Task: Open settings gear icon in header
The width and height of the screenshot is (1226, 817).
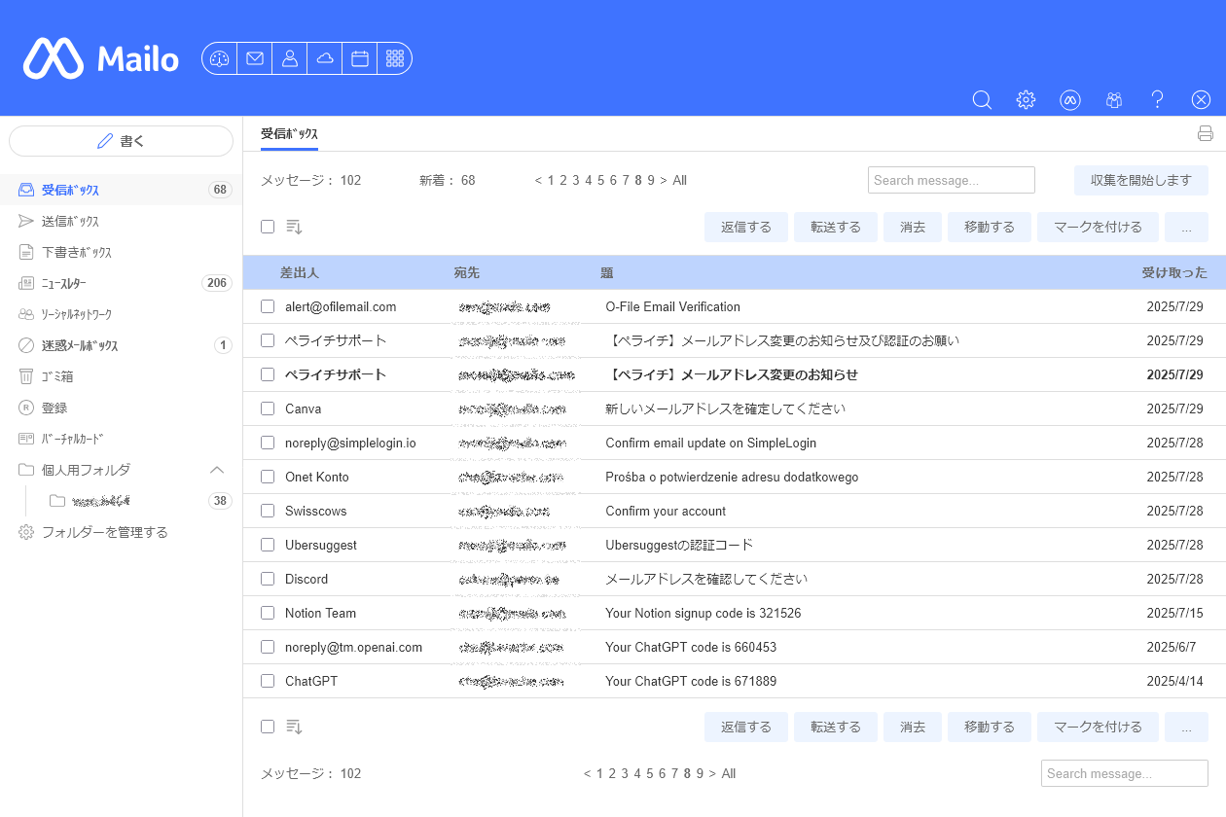Action: pos(1026,99)
